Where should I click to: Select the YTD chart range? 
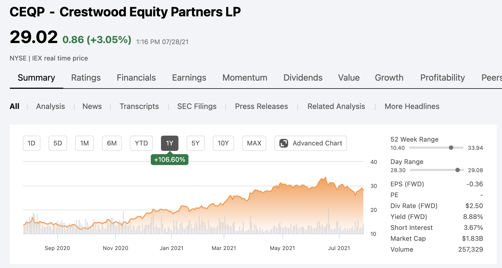(x=141, y=143)
